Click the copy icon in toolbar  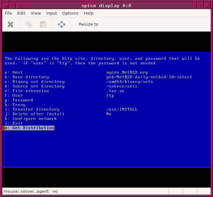tap(29, 24)
